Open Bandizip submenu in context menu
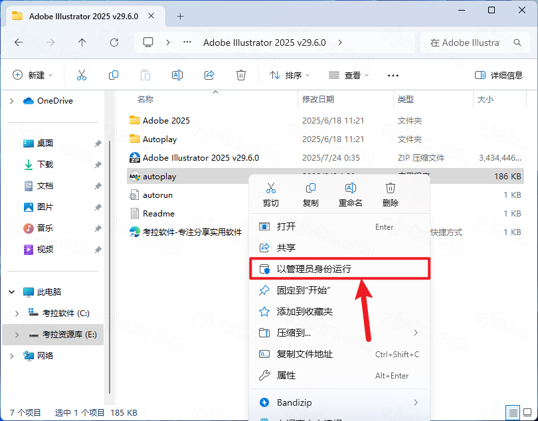 click(339, 402)
